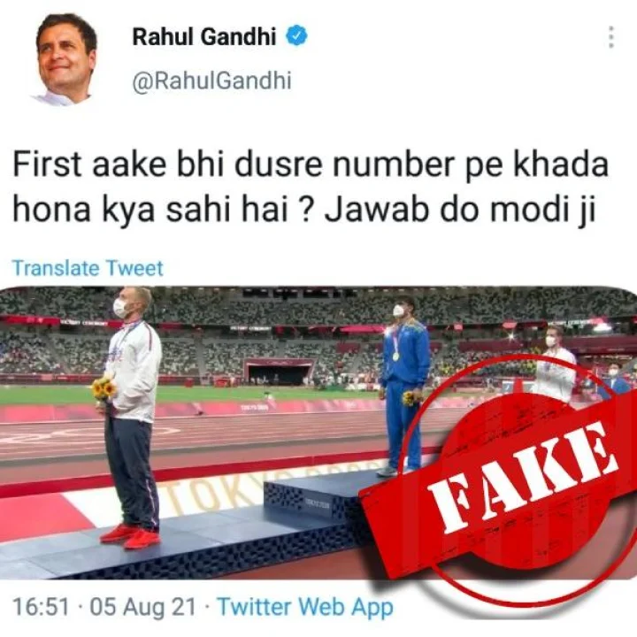Click the 05 Aug 21 date
Screen dimensions: 637x637
tap(142, 607)
